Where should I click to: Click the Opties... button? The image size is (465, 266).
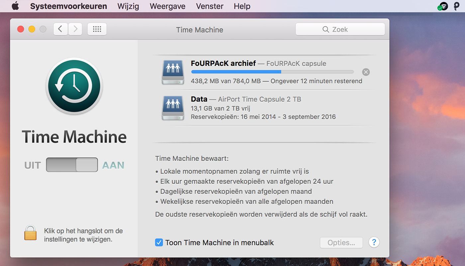point(341,243)
